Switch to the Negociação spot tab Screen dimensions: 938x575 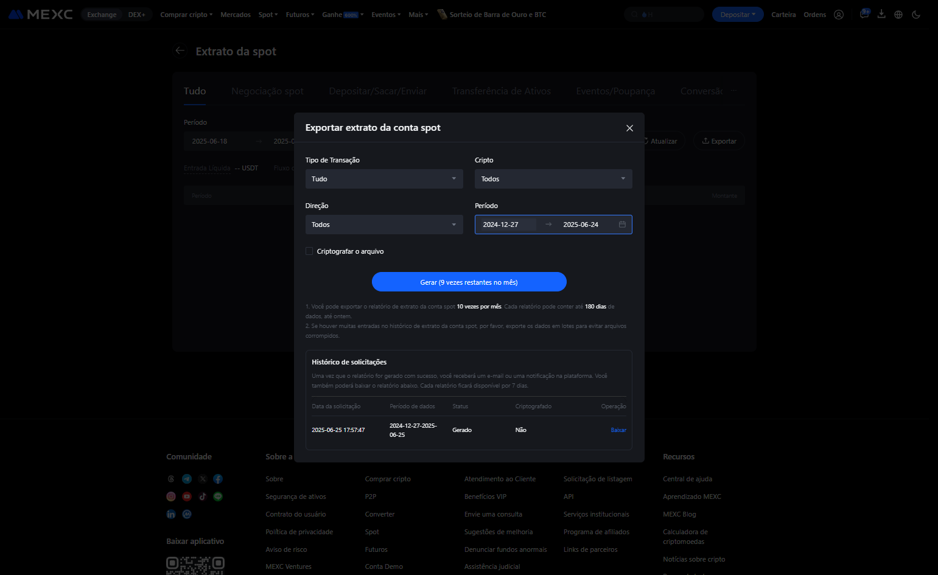pyautogui.click(x=267, y=91)
